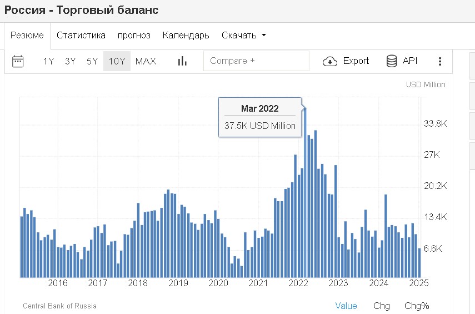Switch chart to Chg view
Image resolution: width=475 pixels, height=314 pixels.
pyautogui.click(x=381, y=306)
